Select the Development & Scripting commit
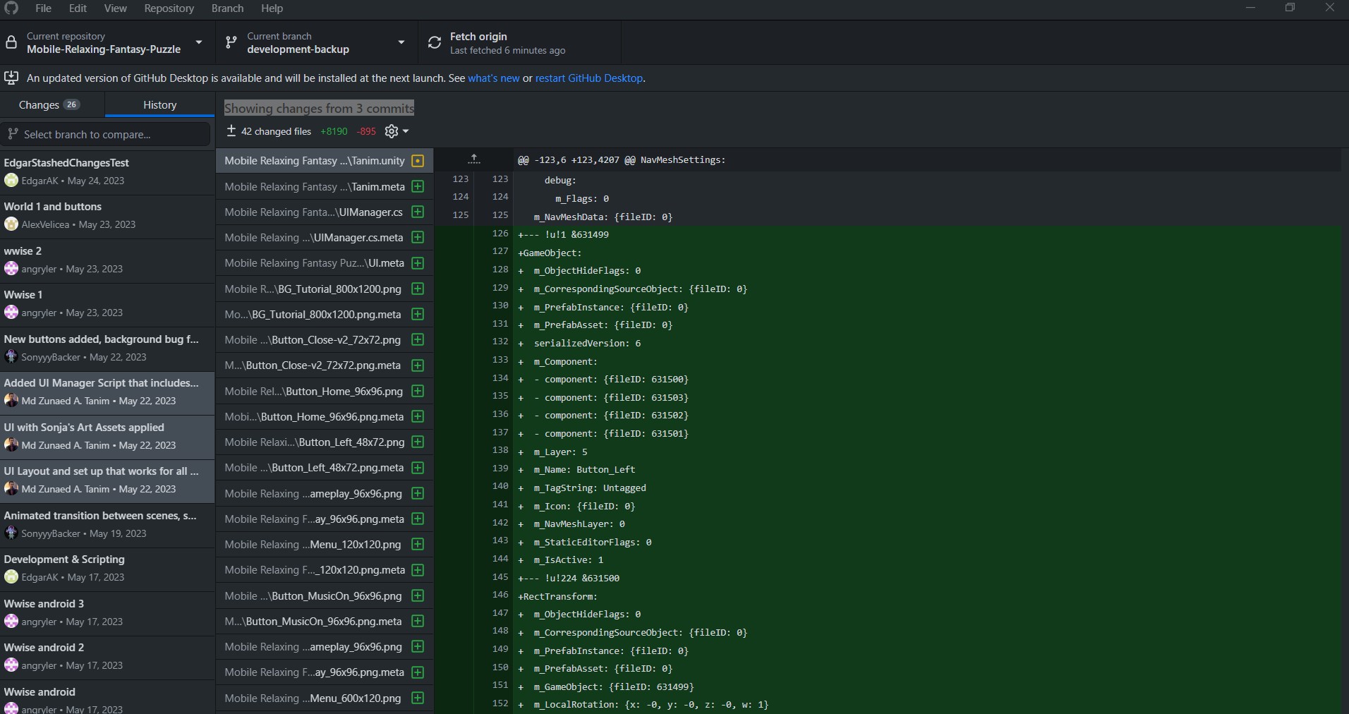Screen dimensions: 1349x714 (107, 569)
